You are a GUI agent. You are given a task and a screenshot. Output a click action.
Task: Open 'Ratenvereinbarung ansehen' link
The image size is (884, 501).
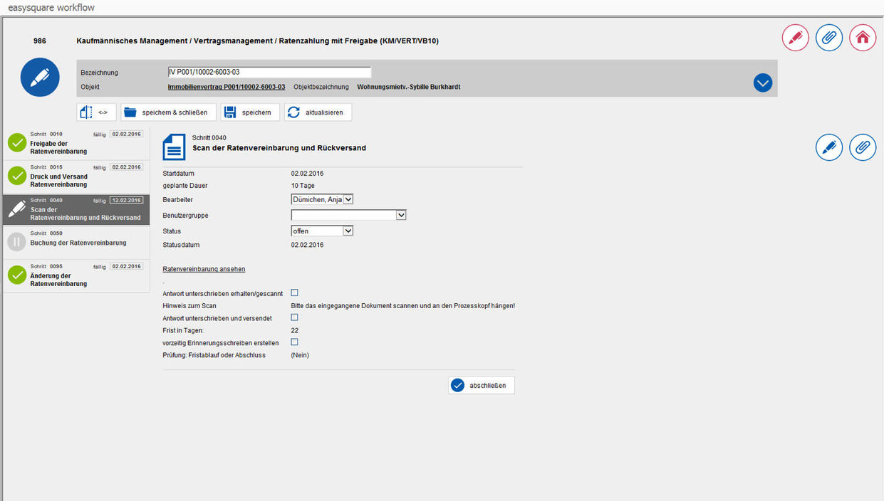(x=204, y=269)
